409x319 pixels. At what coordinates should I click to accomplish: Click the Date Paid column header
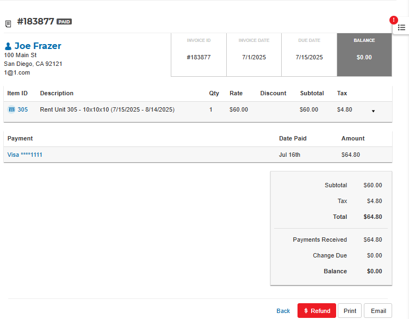click(293, 138)
